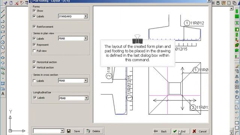The height and width of the screenshot is (135, 240).
Task: Uncheck the Represent checkbox
Action: (x=34, y=45)
